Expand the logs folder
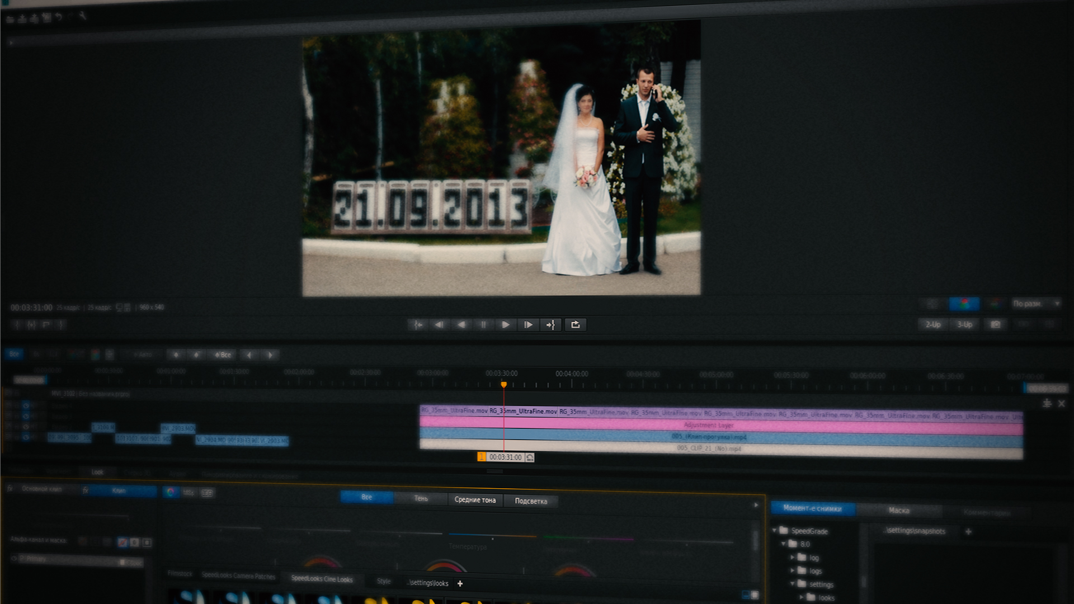The width and height of the screenshot is (1074, 604). click(792, 570)
